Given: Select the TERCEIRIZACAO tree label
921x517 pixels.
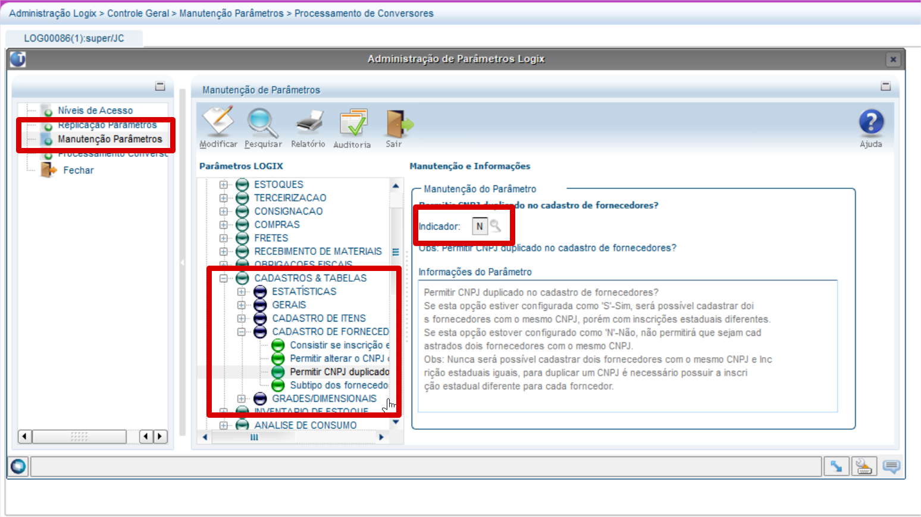Looking at the screenshot, I should coord(290,198).
